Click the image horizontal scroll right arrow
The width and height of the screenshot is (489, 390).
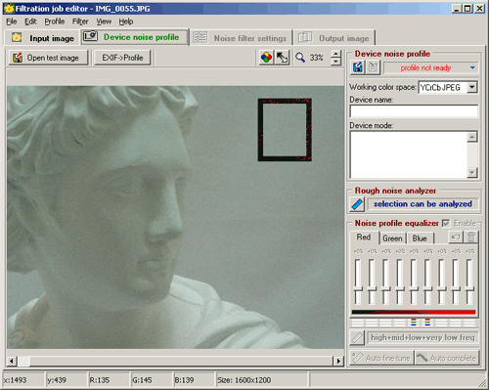[x=338, y=361]
